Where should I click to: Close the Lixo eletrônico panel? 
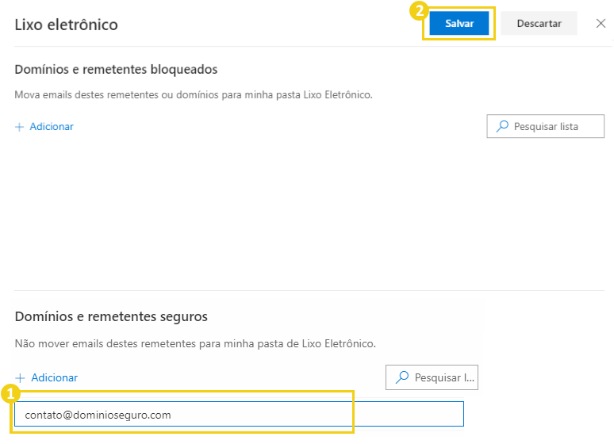tap(601, 24)
